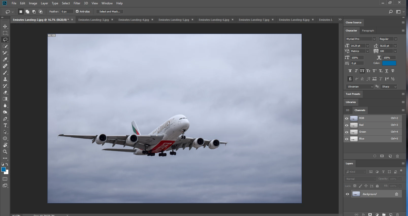The height and width of the screenshot is (216, 408).
Task: Select the Ellipse shape tool
Action: 5,138
